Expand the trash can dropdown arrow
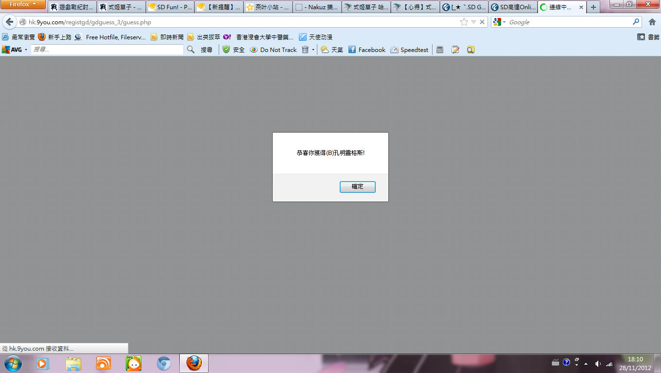This screenshot has width=661, height=373. pos(313,50)
